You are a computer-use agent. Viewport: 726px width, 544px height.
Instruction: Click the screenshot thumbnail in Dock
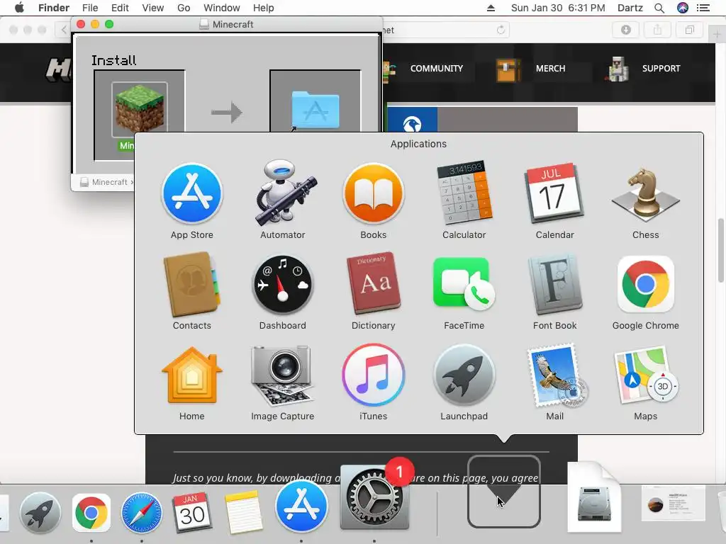tap(674, 503)
